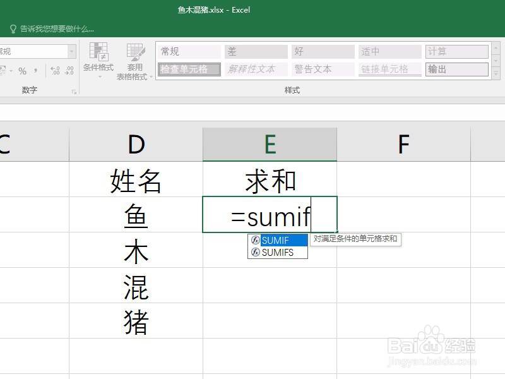Choose SUMIF from autocomplete list
This screenshot has width=505, height=379.
(278, 241)
